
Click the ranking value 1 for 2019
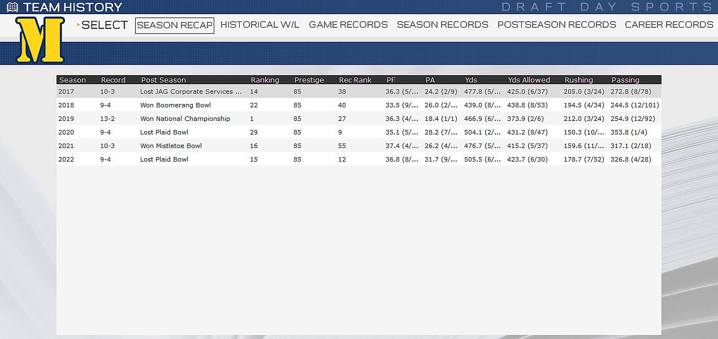(x=252, y=119)
